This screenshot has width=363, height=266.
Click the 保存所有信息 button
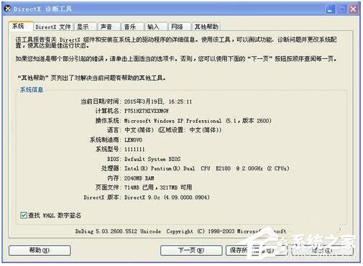pos(257,250)
